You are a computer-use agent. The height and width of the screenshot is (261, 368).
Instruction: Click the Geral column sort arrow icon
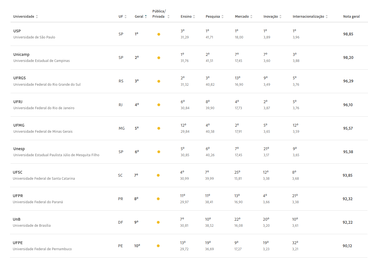[x=146, y=17]
